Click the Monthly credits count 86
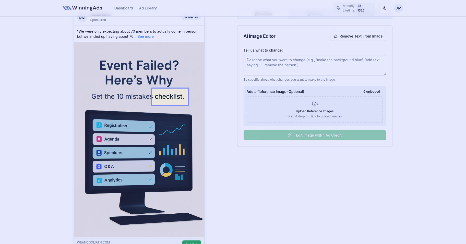The width and height of the screenshot is (466, 244). coord(360,6)
